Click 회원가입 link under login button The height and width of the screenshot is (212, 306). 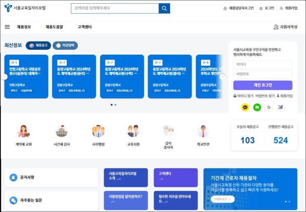[286, 96]
